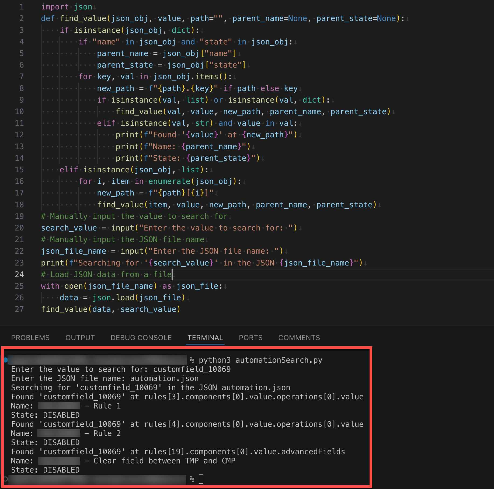Click terminal output mentioning rules[19] advancedFields
Screen dimensions: 494x489
tap(178, 452)
